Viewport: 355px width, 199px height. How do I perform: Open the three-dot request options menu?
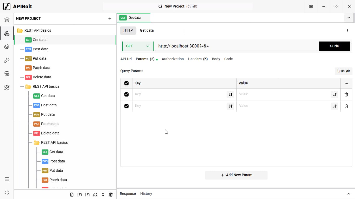(348, 31)
